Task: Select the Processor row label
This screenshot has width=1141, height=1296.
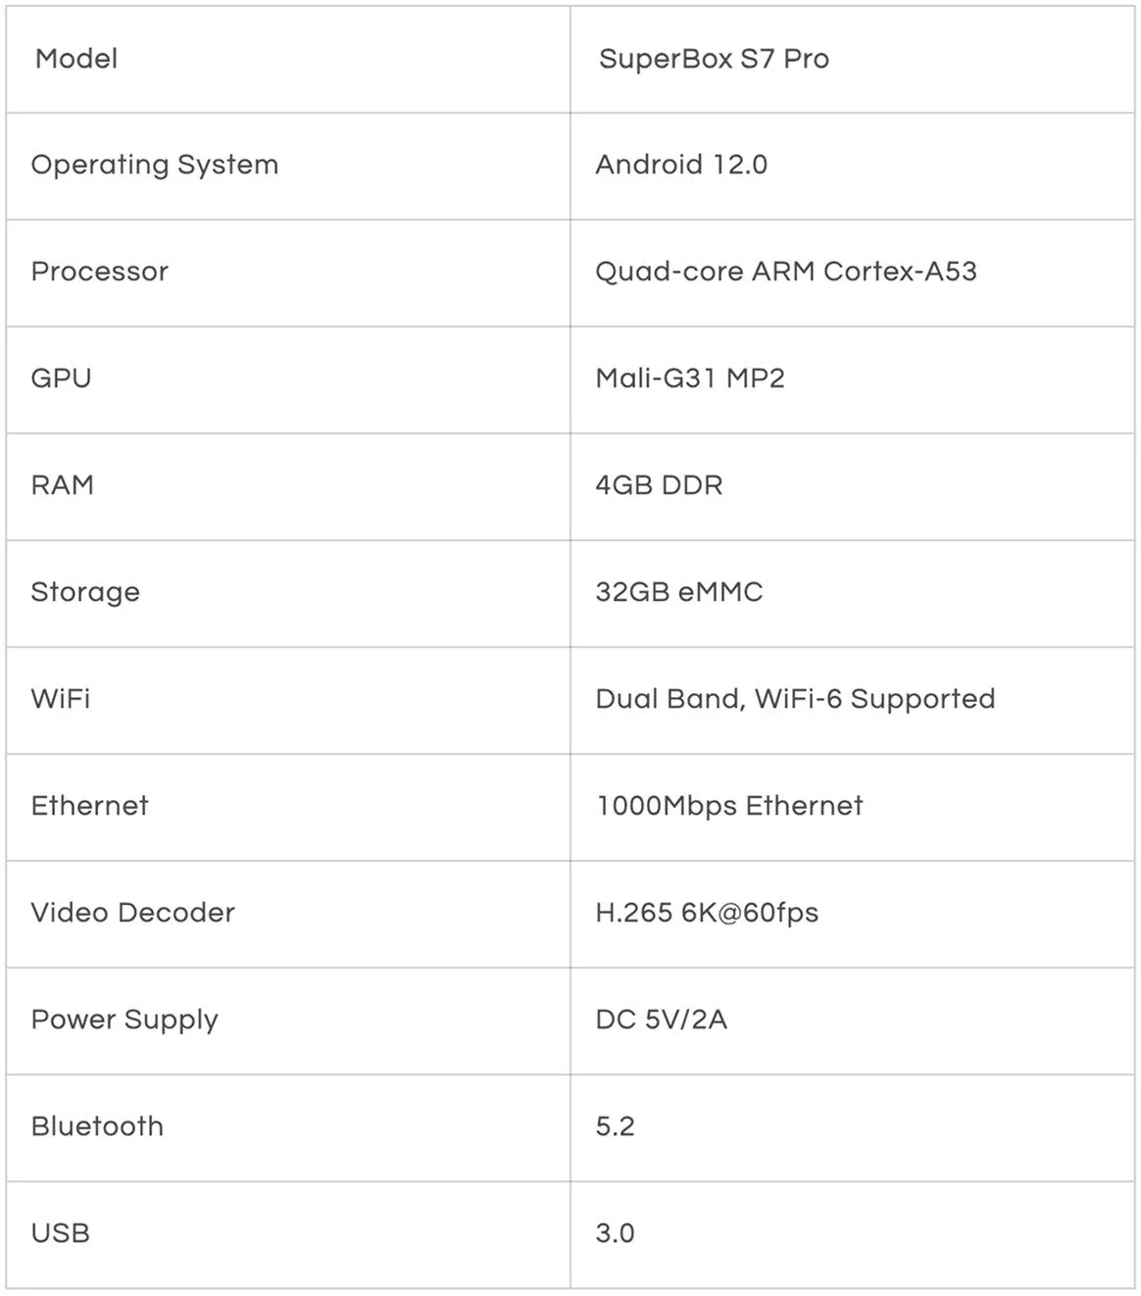Action: [100, 272]
